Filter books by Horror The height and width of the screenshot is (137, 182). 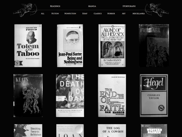coord(111,14)
